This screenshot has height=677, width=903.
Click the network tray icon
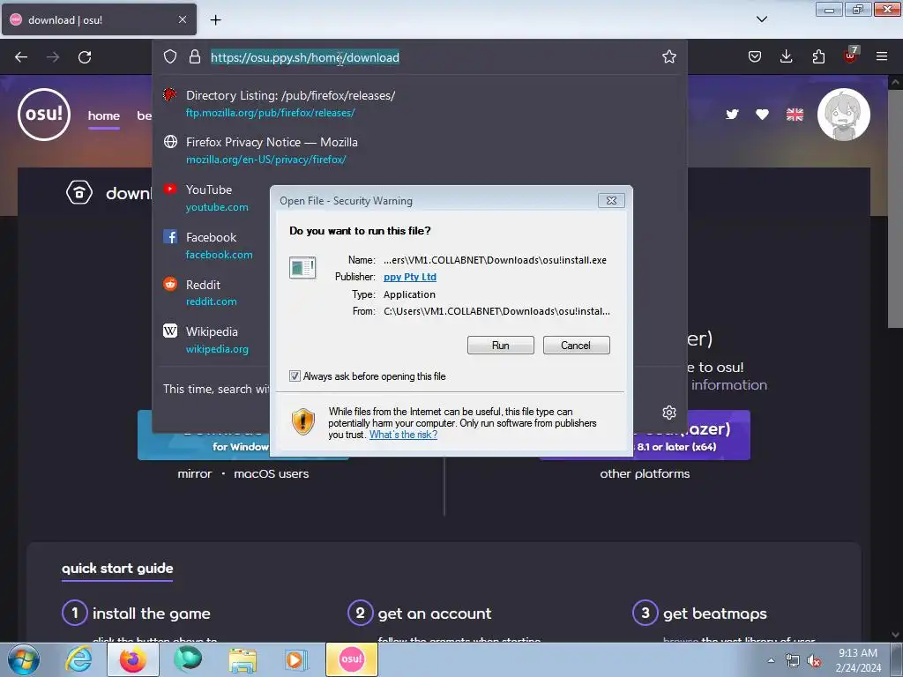tap(793, 660)
